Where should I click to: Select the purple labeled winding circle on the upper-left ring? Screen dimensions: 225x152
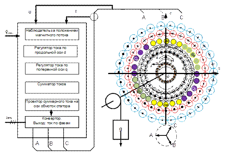(136, 58)
